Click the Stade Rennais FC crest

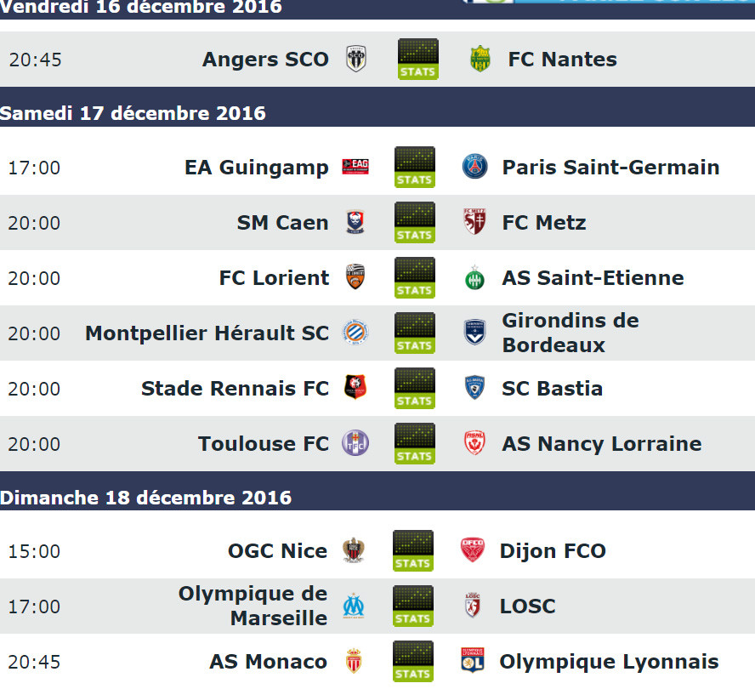tap(355, 387)
